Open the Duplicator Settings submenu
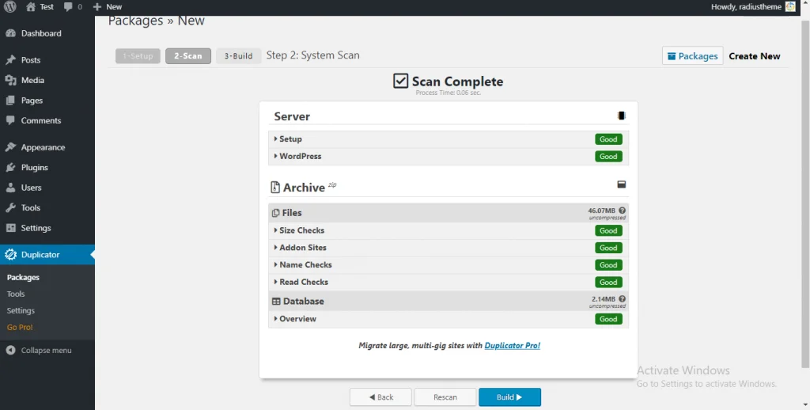Image resolution: width=810 pixels, height=410 pixels. (x=21, y=311)
